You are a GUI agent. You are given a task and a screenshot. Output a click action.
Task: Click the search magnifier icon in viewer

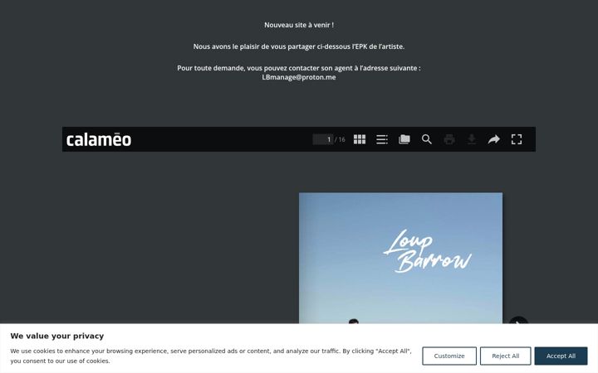click(x=427, y=139)
